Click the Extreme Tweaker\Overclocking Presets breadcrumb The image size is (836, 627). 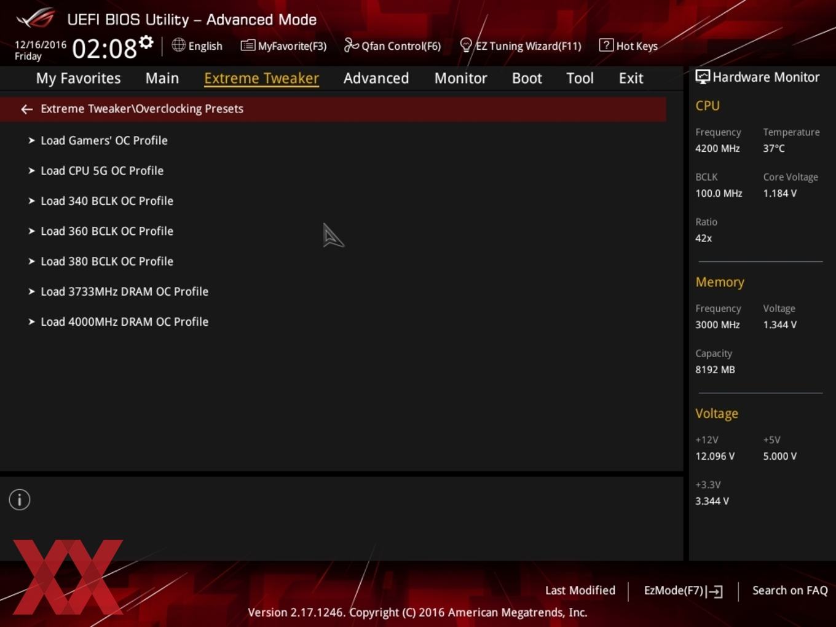[x=142, y=109]
